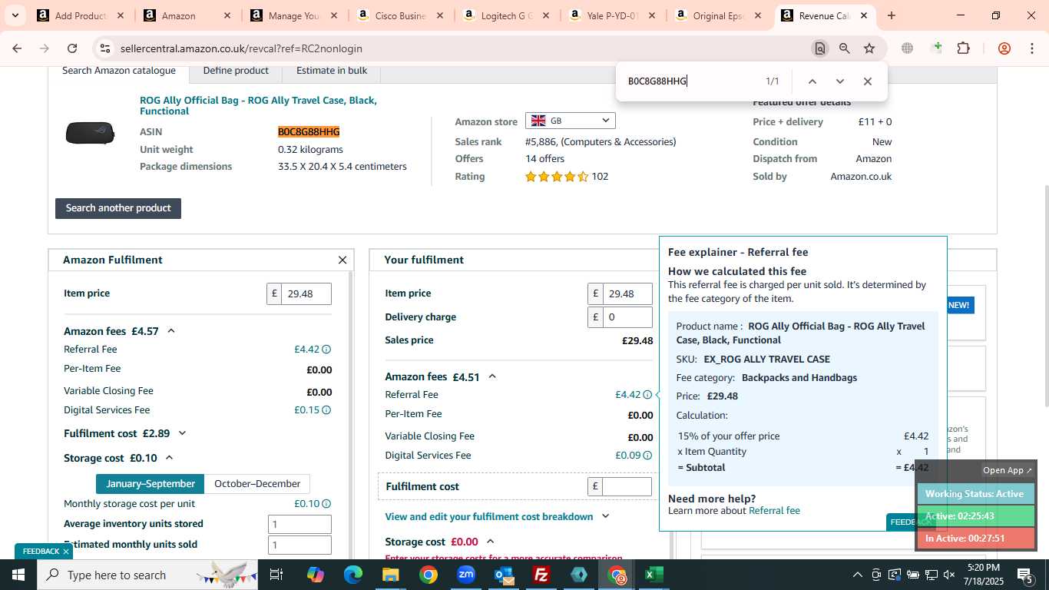Open the ROG Ally Official Bag product link
The height and width of the screenshot is (590, 1049).
tap(258, 106)
